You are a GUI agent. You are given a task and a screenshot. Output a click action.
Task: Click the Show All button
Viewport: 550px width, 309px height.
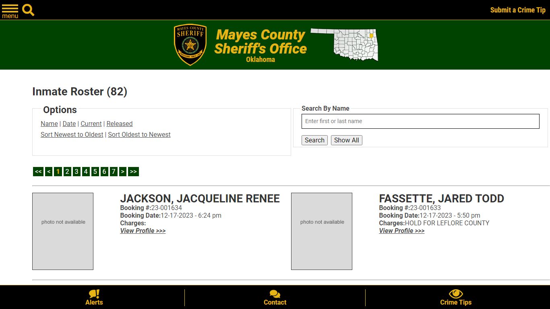(347, 140)
